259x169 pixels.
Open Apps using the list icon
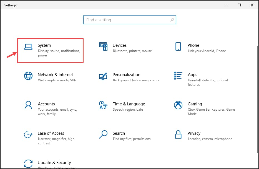(178, 76)
